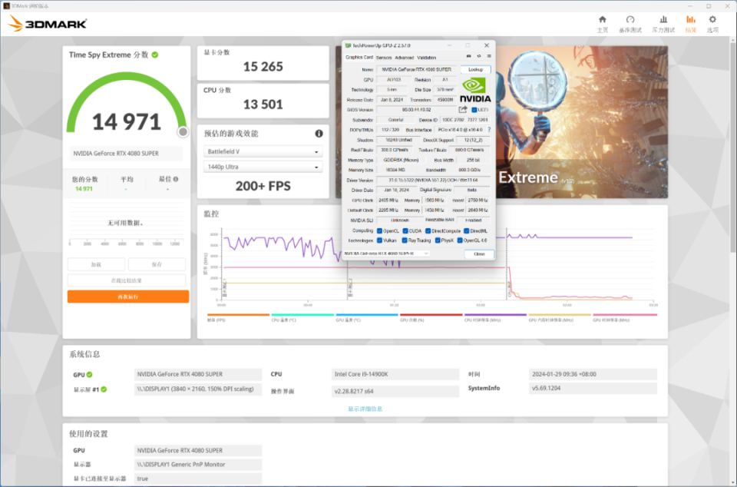Click the best score info icon

point(176,179)
